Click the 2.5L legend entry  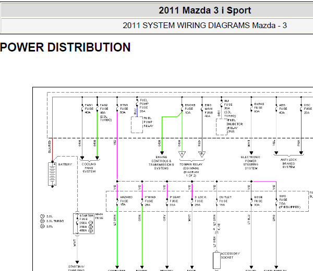[x=46, y=226]
